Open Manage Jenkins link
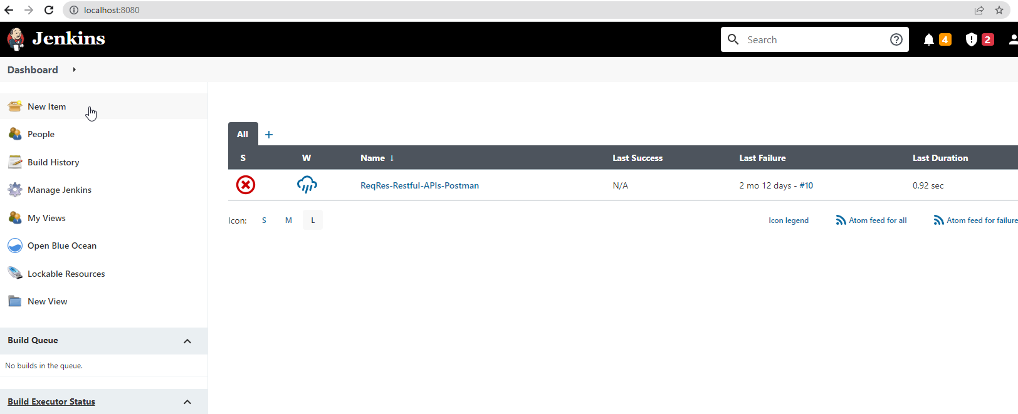The height and width of the screenshot is (414, 1018). pyautogui.click(x=60, y=190)
